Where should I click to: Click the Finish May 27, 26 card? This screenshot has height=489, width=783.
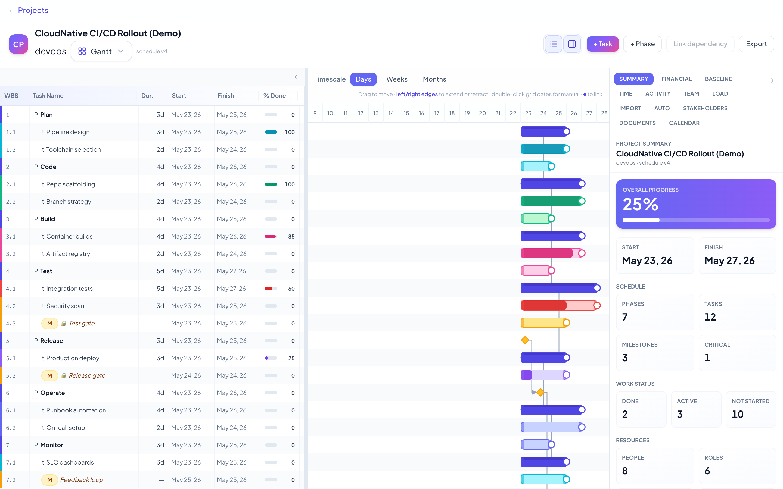[x=737, y=256]
